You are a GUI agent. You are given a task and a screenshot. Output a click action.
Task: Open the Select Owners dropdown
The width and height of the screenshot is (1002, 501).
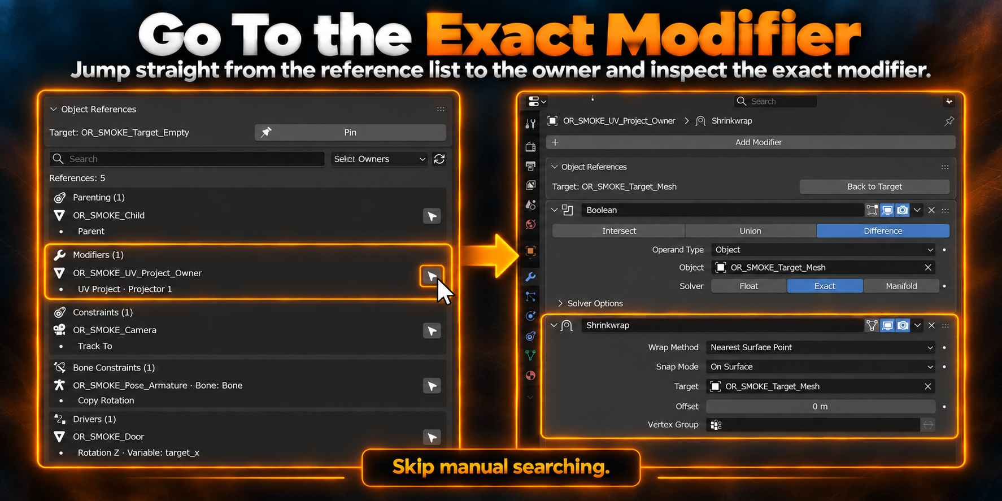click(x=380, y=159)
